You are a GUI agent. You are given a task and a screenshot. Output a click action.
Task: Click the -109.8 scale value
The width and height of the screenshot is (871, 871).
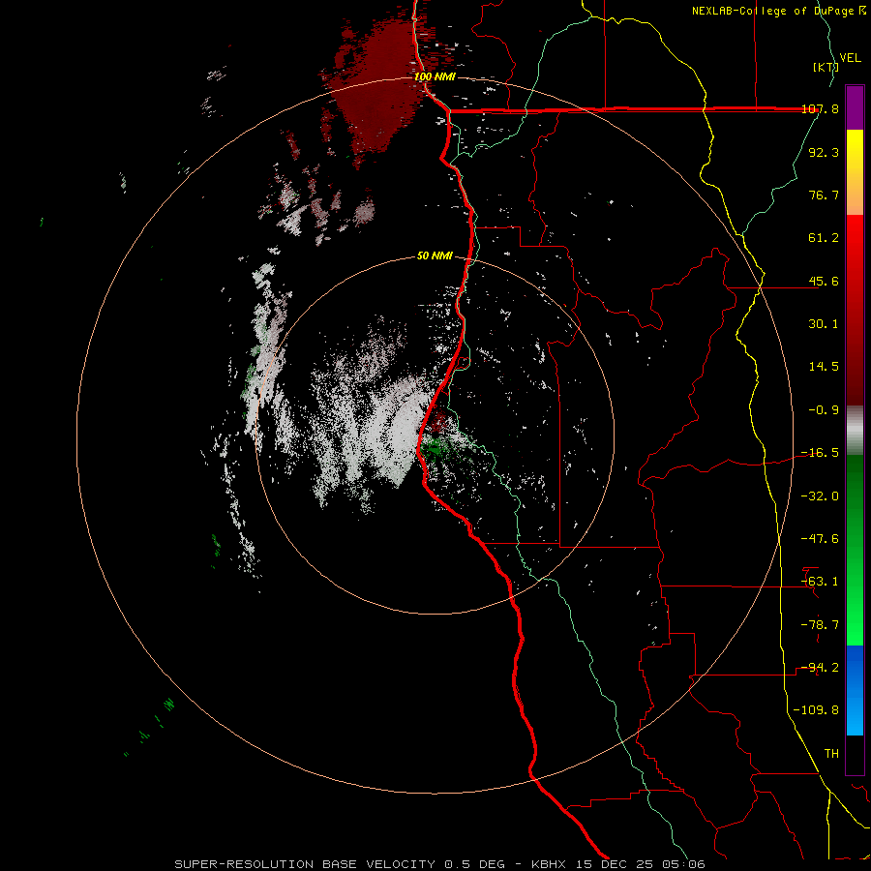(816, 710)
